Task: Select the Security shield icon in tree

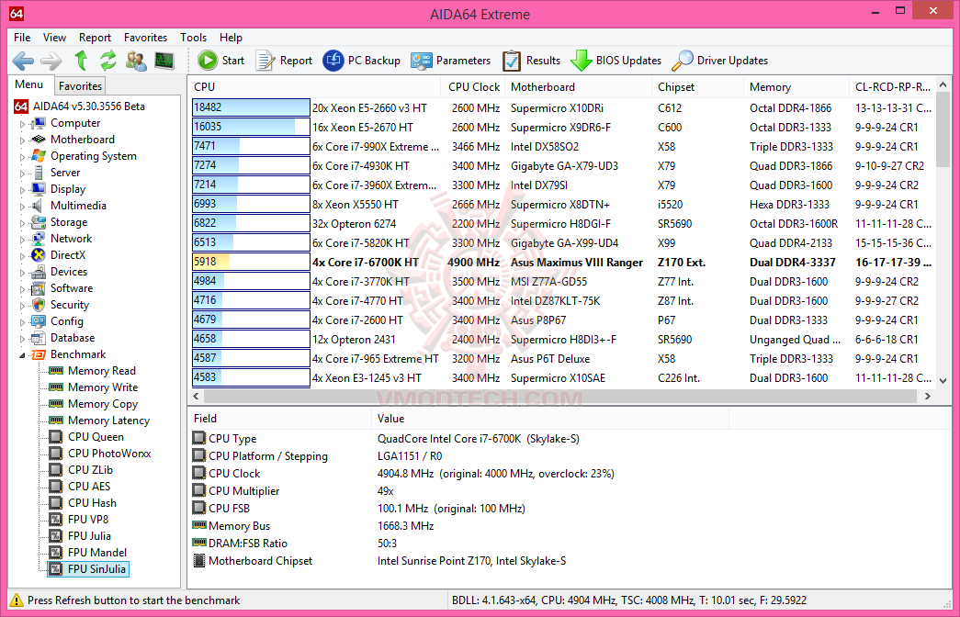Action: (x=39, y=305)
